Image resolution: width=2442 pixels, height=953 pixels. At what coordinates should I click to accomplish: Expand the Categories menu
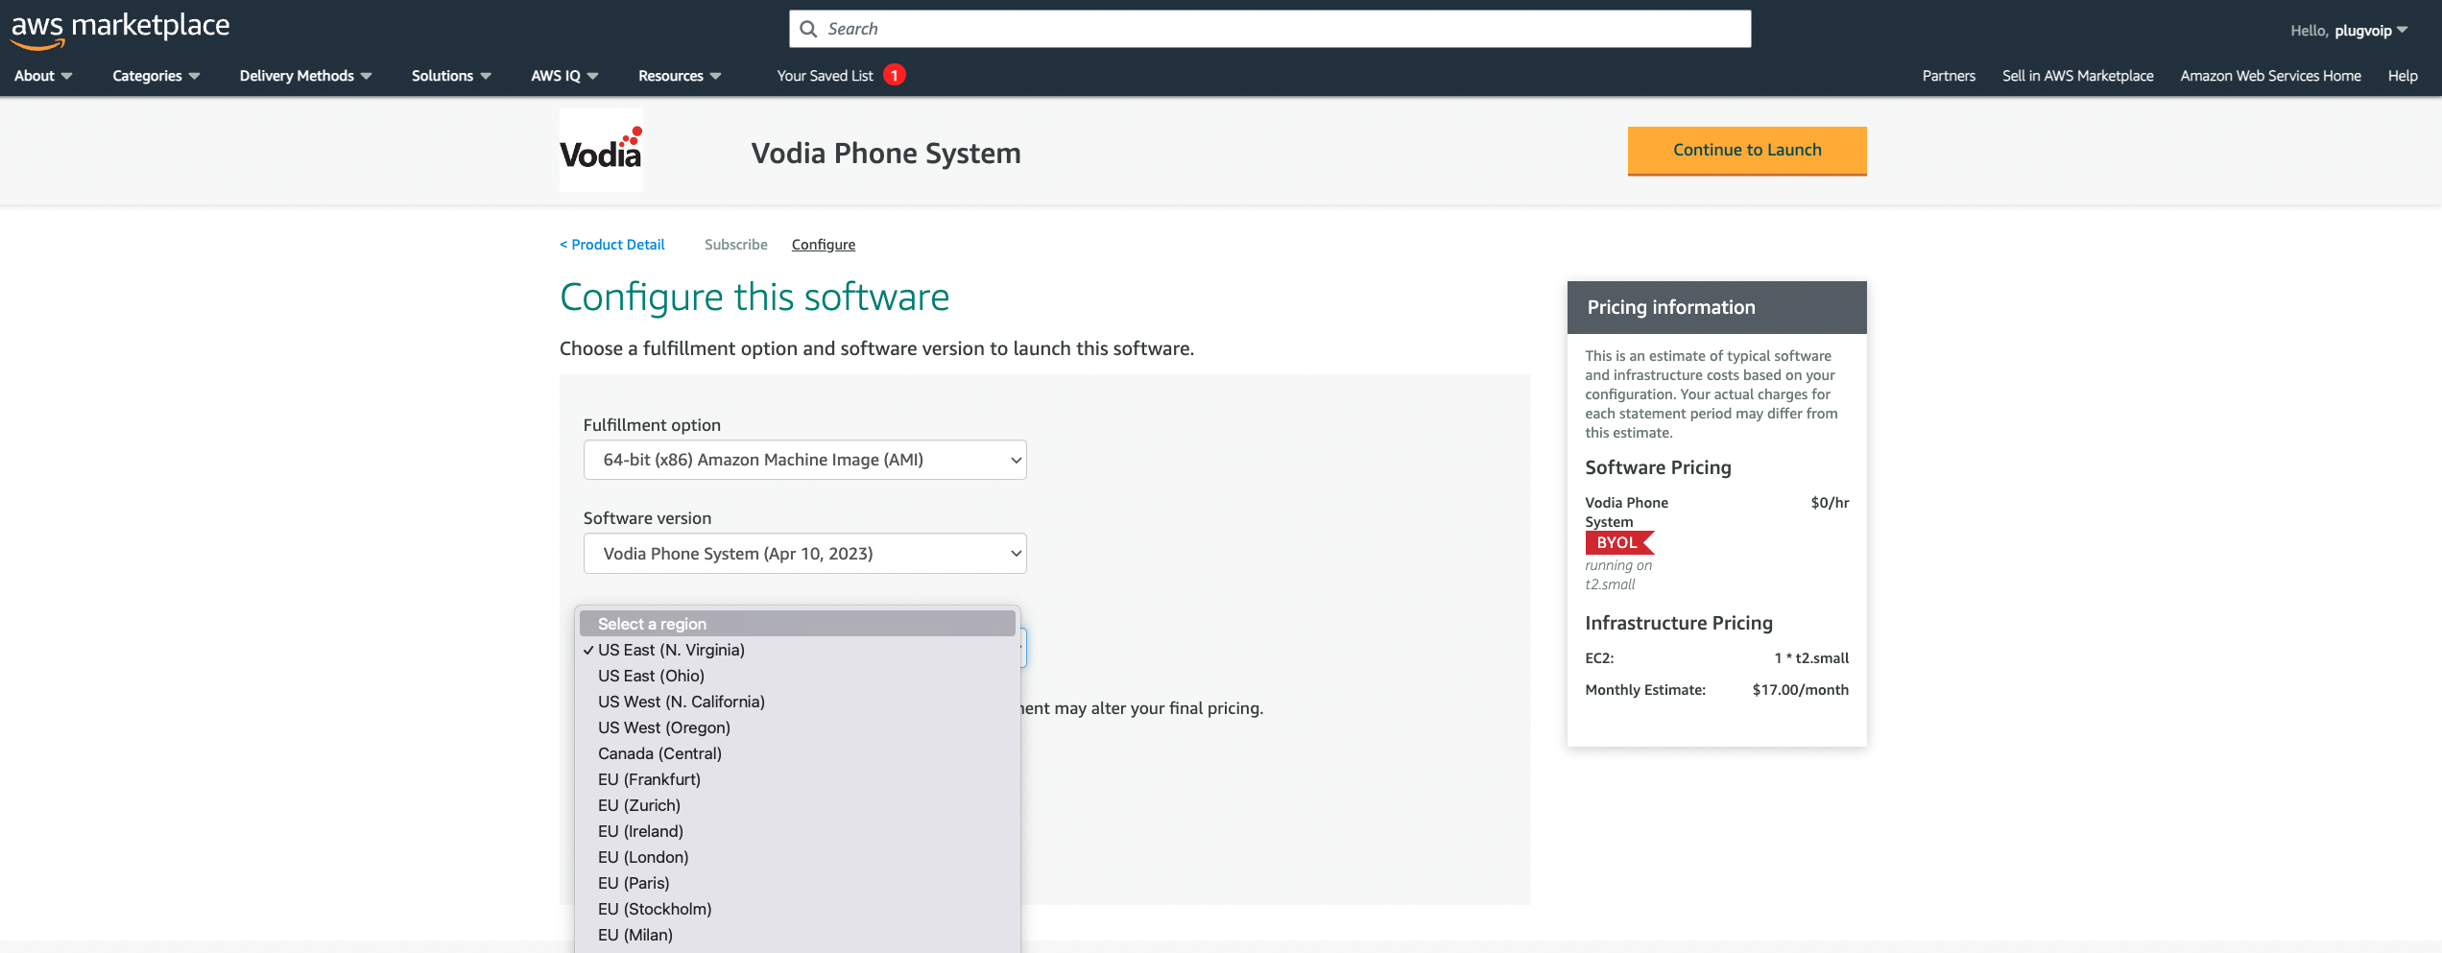point(156,76)
